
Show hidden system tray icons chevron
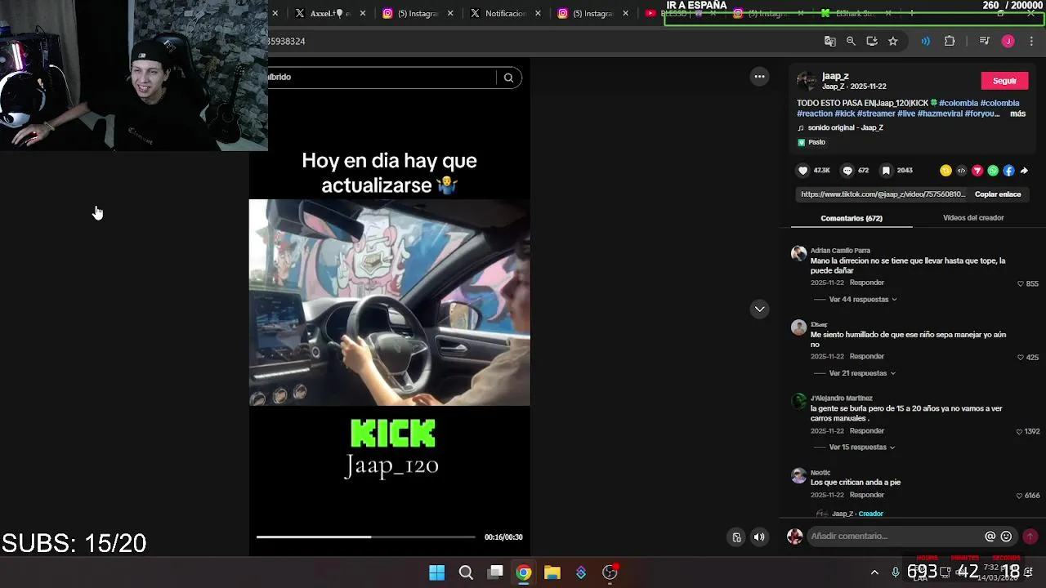coord(874,572)
